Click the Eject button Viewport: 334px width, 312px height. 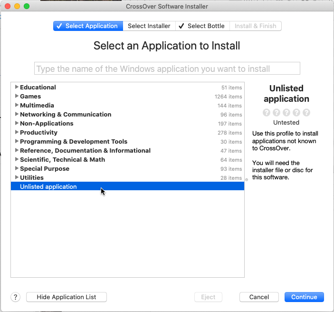pyautogui.click(x=208, y=297)
